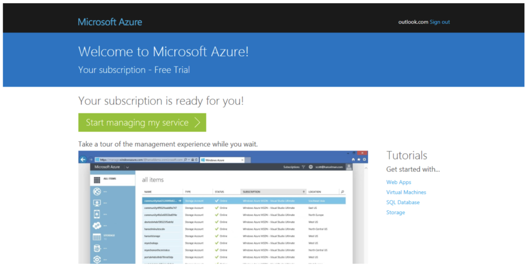Click the Subscriptions label in portal header
This screenshot has height=267, width=528.
pos(292,167)
